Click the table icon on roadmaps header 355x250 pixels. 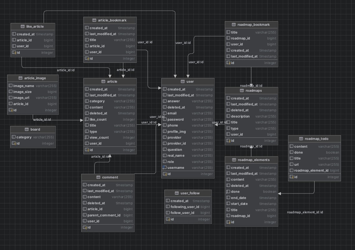[x=242, y=90]
